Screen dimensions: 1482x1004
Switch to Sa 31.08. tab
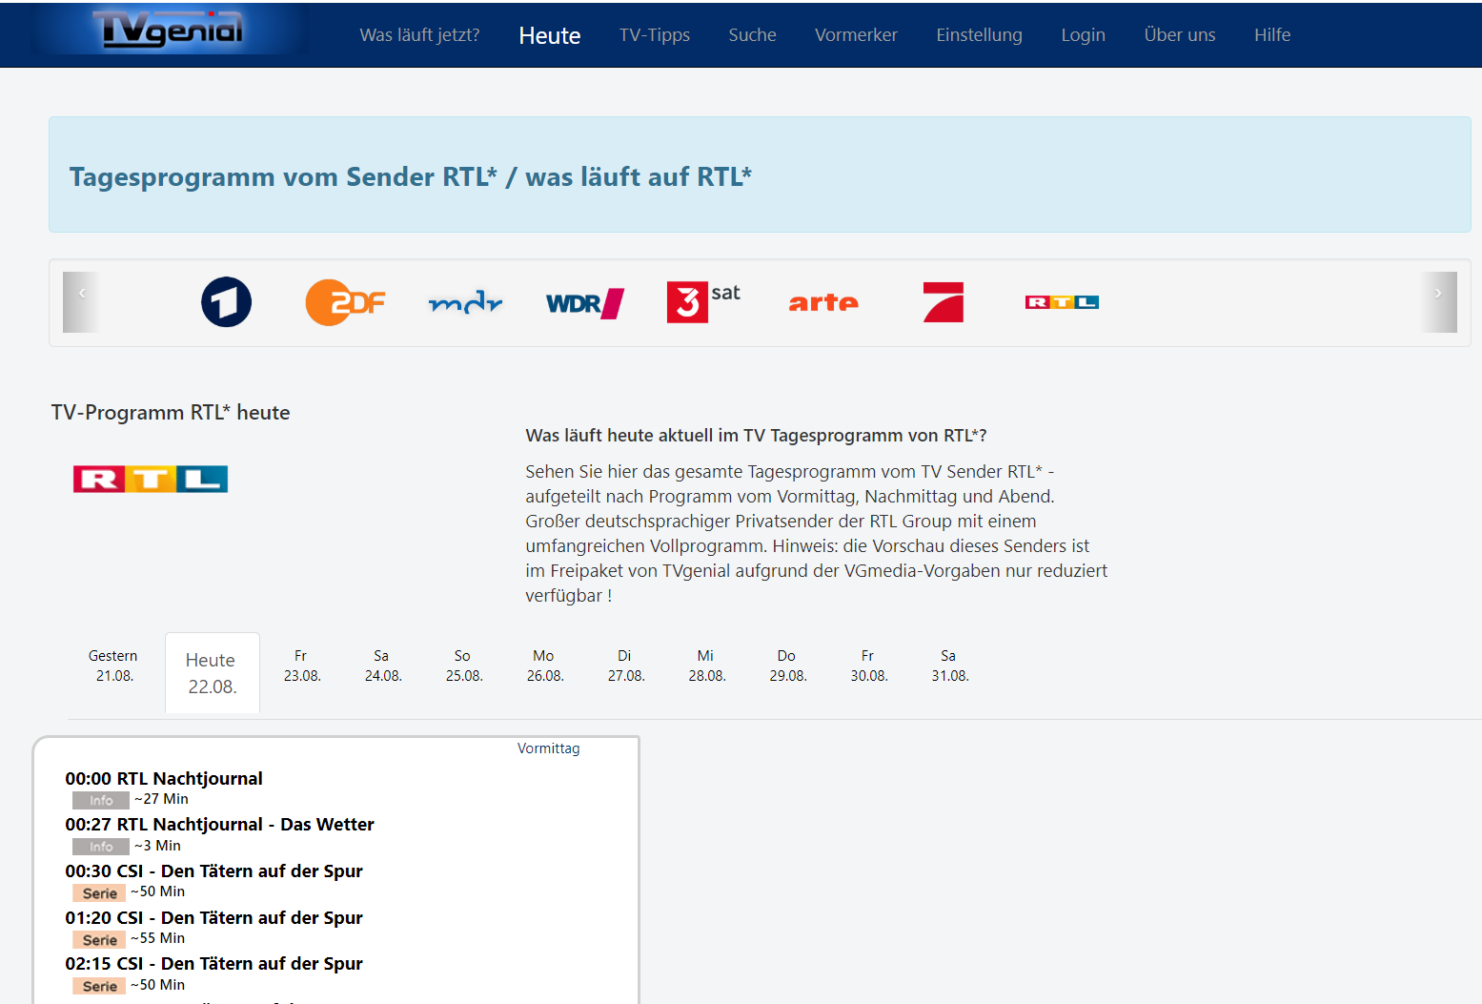pyautogui.click(x=949, y=666)
